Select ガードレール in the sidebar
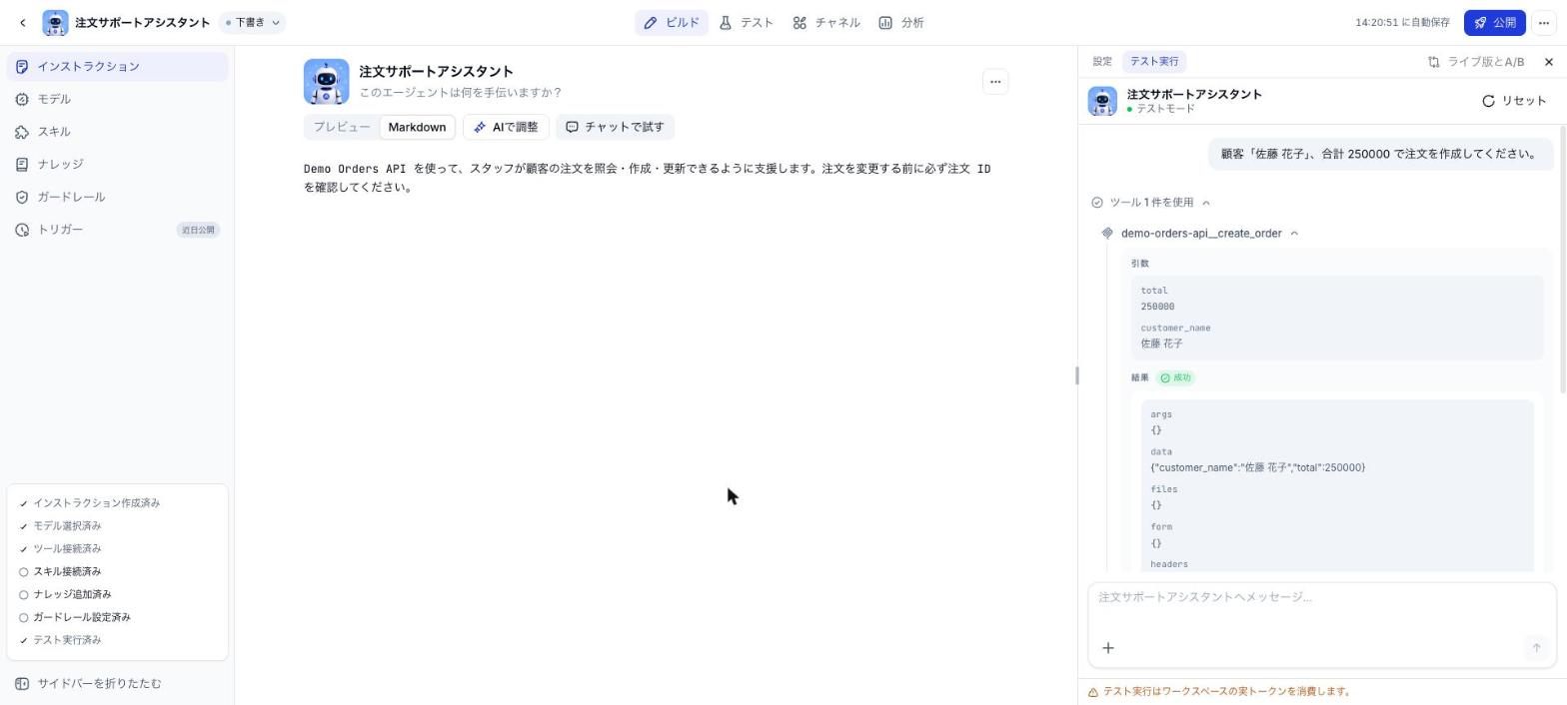 click(x=117, y=197)
